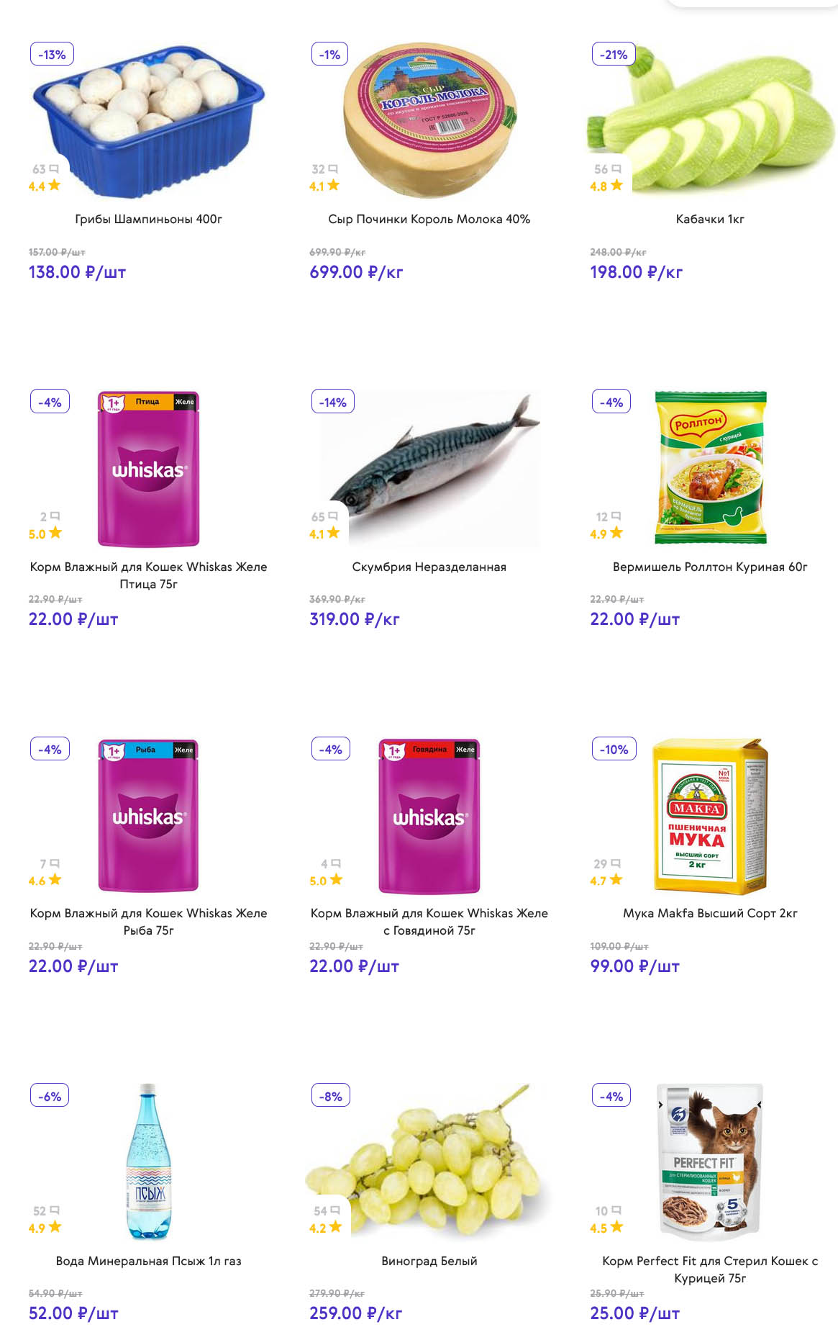Image resolution: width=838 pixels, height=1335 pixels.
Task: Click the Makfa flour package image
Action: [709, 815]
